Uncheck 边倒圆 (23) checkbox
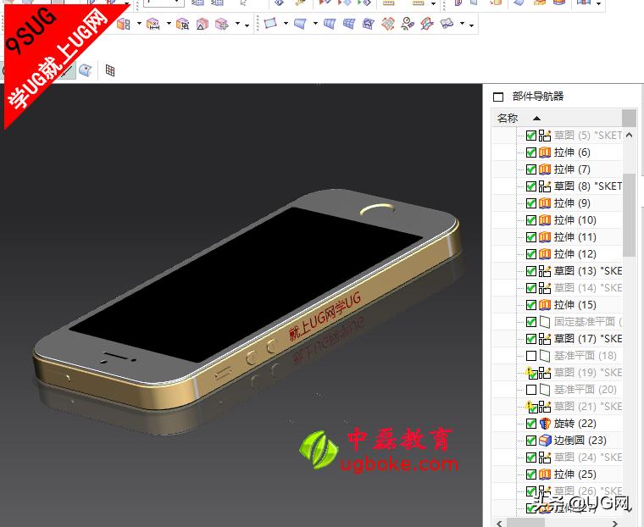Viewport: 644px width, 527px height. click(x=531, y=441)
